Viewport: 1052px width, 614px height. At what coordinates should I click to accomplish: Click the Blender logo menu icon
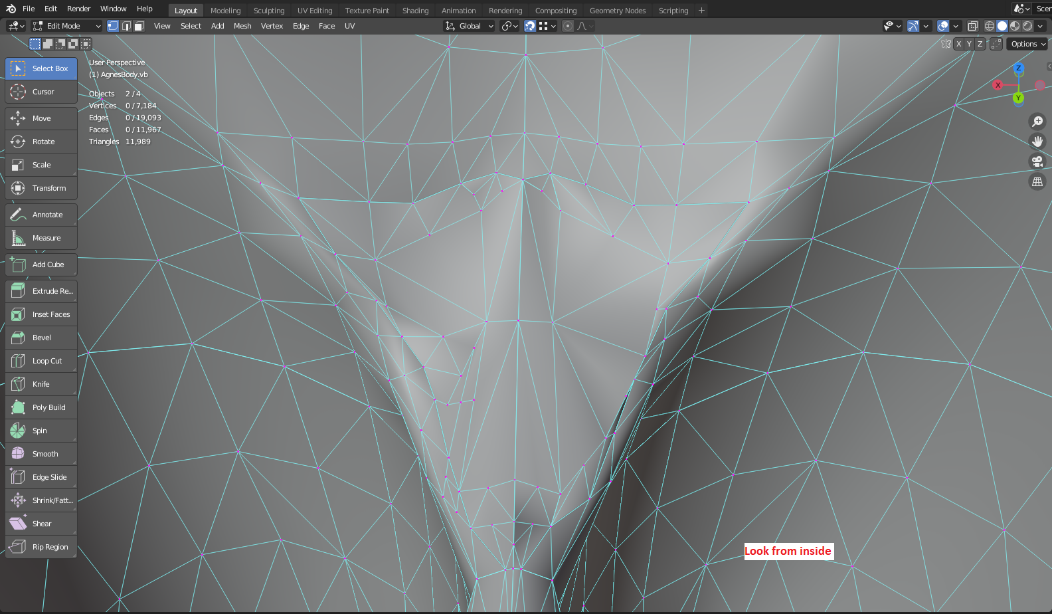tap(11, 9)
